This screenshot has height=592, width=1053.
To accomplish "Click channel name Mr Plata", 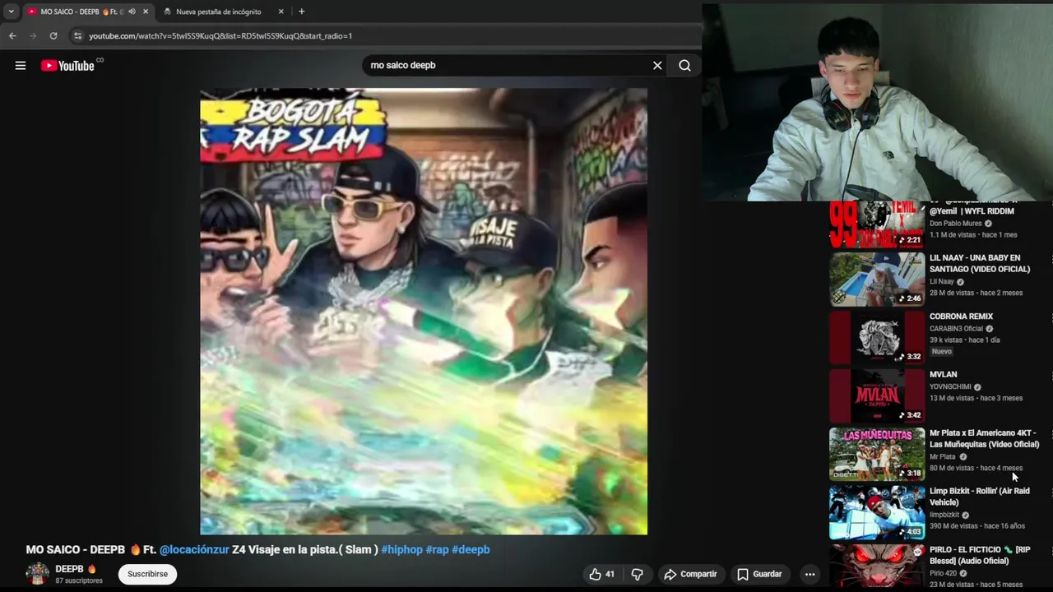I will coord(943,457).
